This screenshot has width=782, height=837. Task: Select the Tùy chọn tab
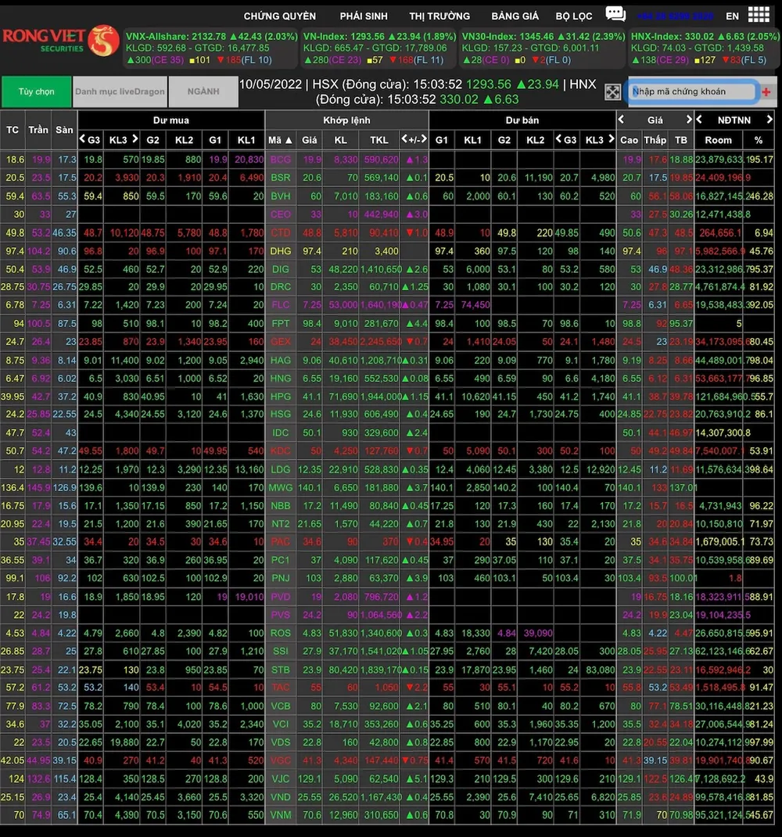pos(36,92)
